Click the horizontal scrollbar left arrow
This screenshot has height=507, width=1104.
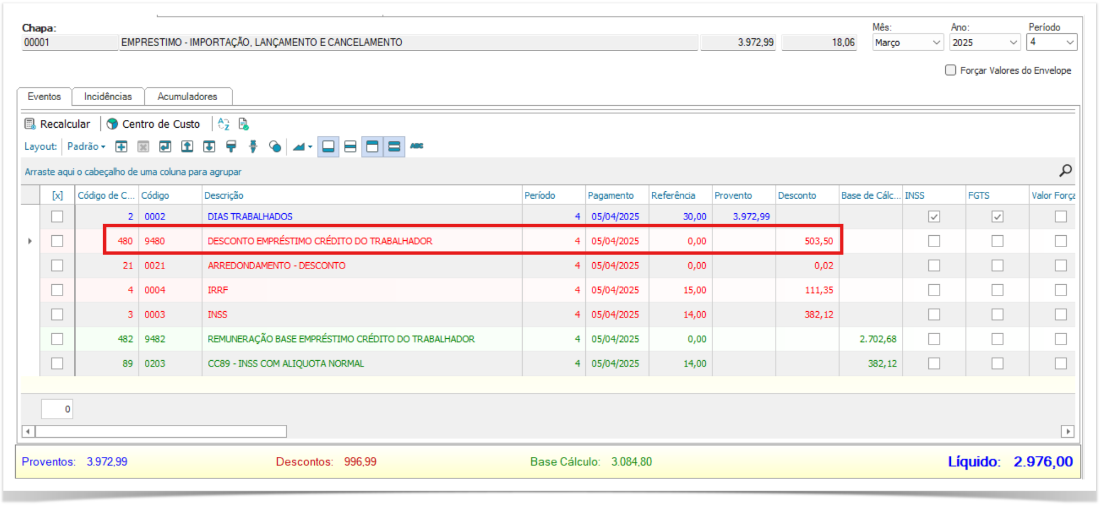click(28, 432)
